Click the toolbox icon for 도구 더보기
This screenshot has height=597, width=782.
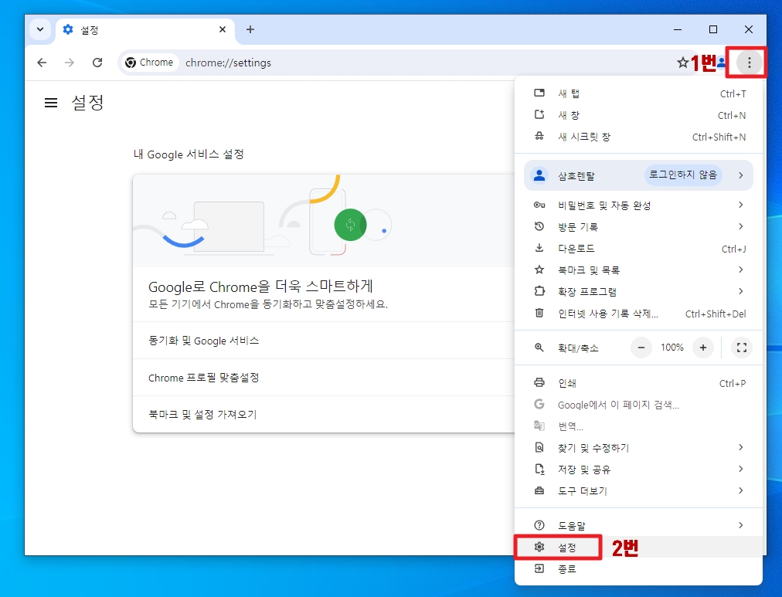pos(539,491)
